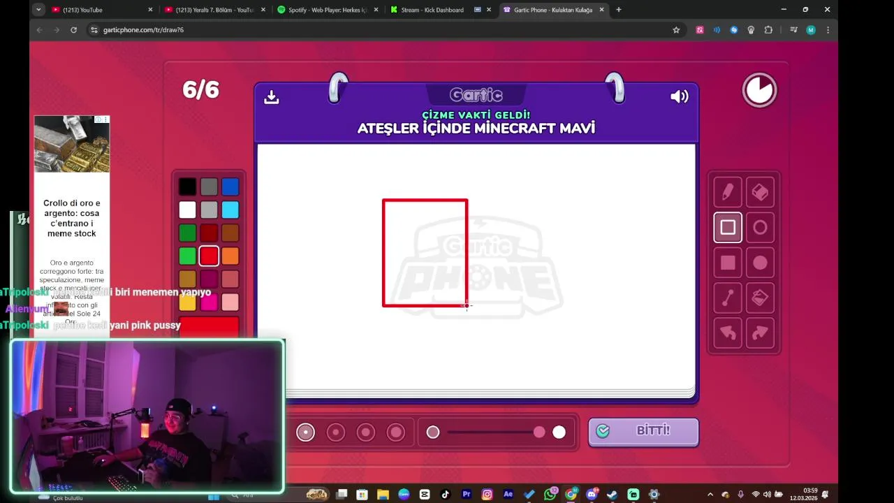This screenshot has height=503, width=894.
Task: Open the 'Crollo di oro e argento' ad
Action: pyautogui.click(x=72, y=218)
